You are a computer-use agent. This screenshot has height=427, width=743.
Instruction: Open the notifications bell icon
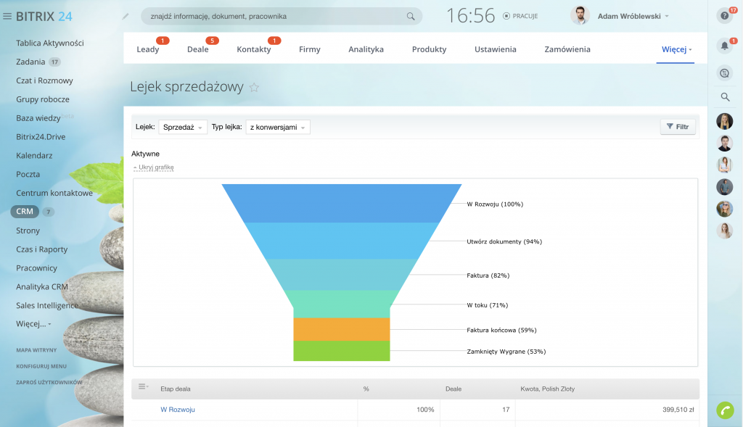(724, 46)
